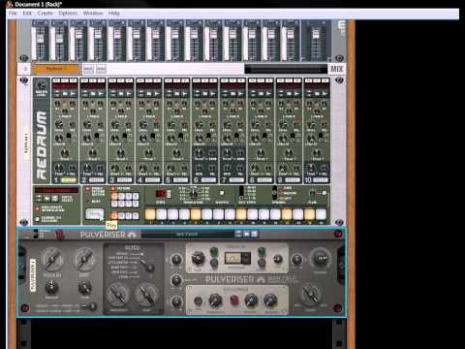Click the Redrum Steps number display

(x=161, y=194)
